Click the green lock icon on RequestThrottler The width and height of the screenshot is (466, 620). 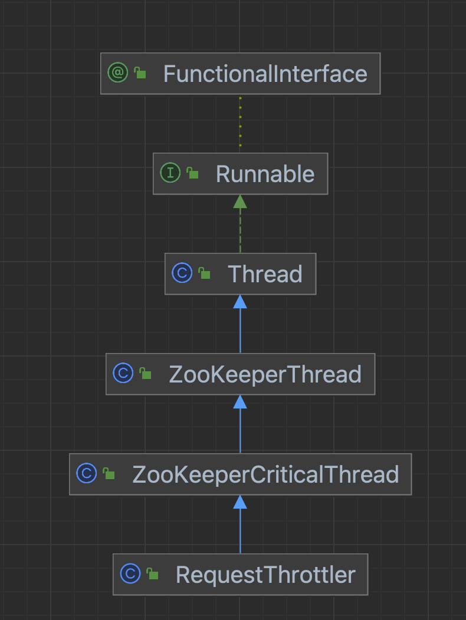(x=152, y=574)
